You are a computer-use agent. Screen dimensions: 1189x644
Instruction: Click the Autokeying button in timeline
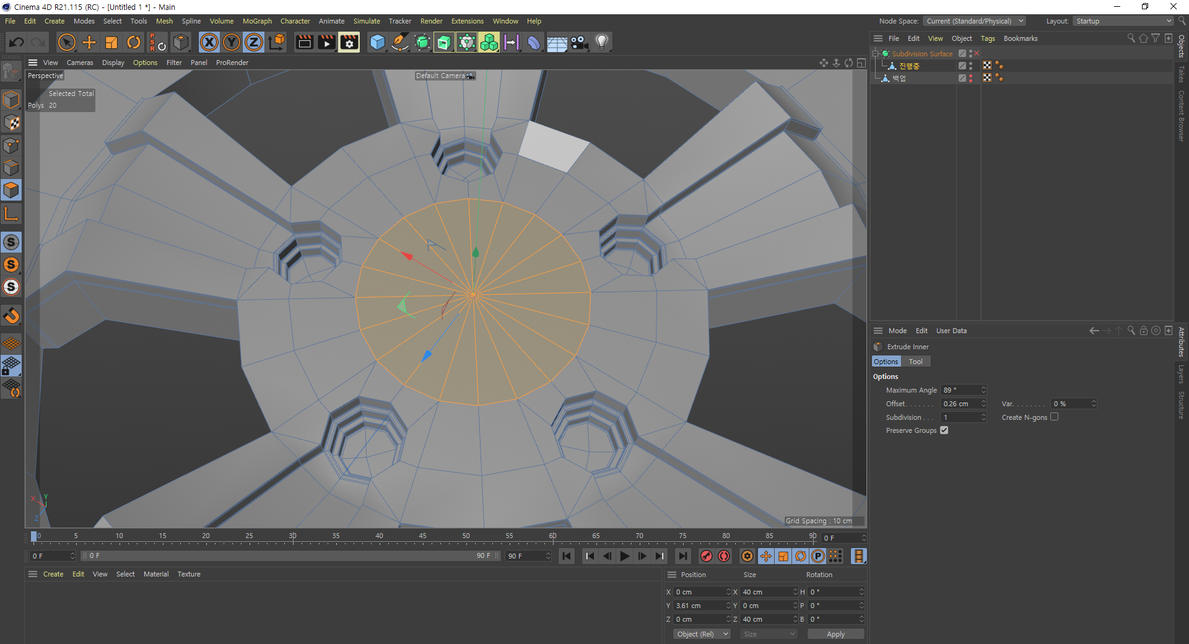(724, 556)
